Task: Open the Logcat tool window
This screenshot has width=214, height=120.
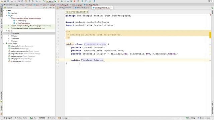Action: [8, 118]
